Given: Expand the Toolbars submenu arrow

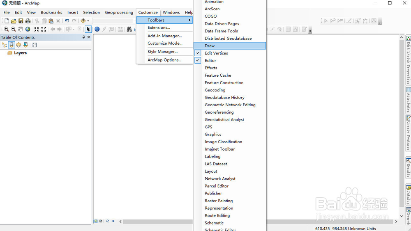Looking at the screenshot, I should (x=189, y=20).
